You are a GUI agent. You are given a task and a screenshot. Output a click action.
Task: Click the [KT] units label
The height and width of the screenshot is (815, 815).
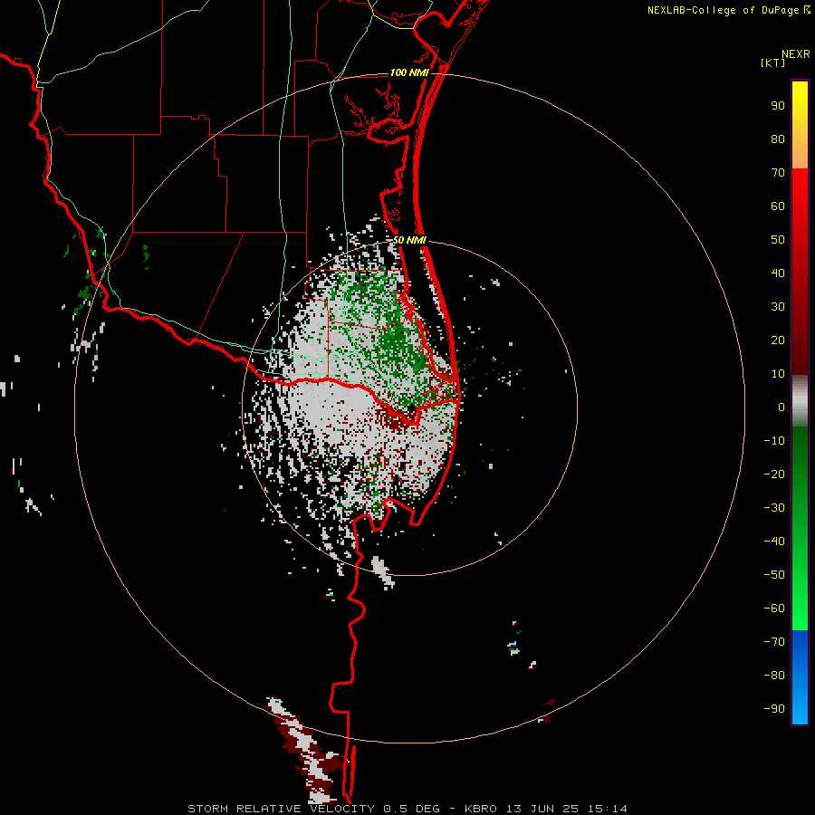[772, 62]
